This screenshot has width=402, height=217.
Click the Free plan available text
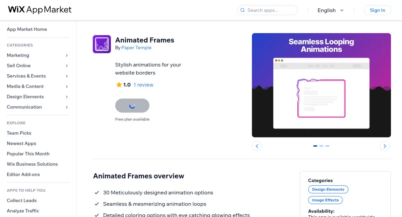pos(132,119)
